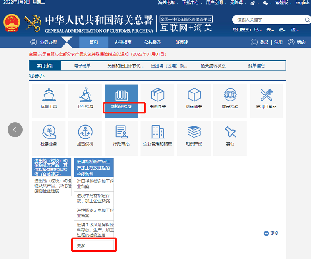Click header 进境动植物产品生产加工存放过程的检疫监督

point(94,168)
